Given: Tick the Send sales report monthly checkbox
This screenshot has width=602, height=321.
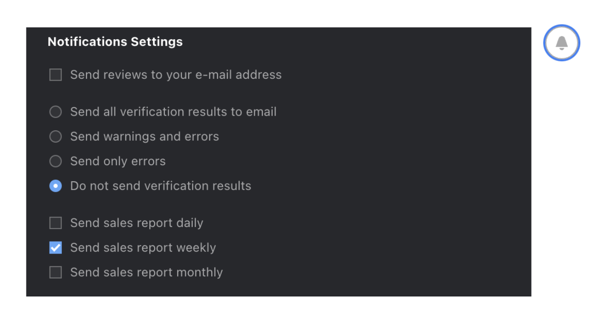Looking at the screenshot, I should click(x=56, y=272).
